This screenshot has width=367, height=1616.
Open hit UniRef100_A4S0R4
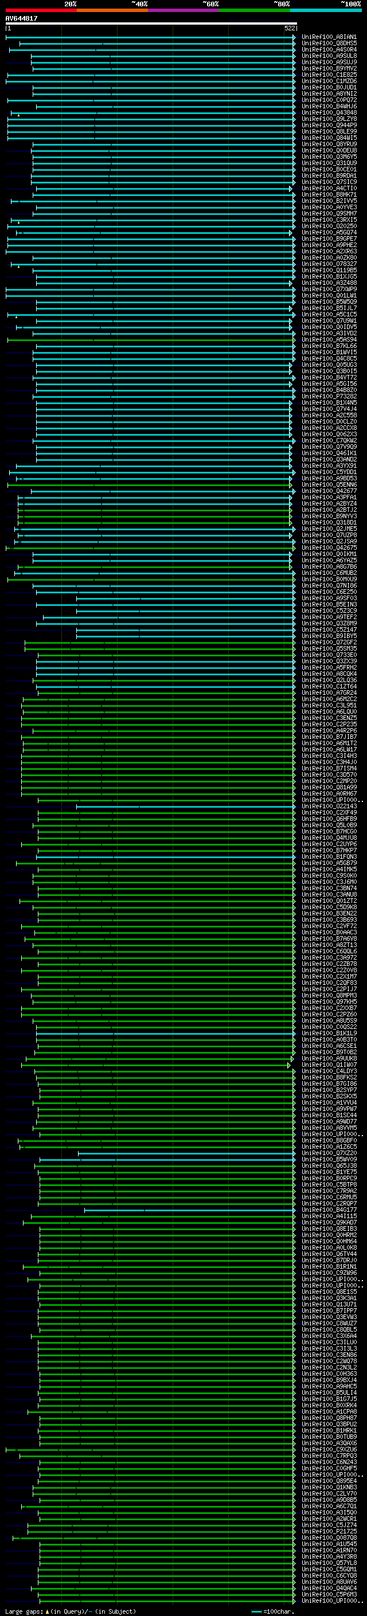[329, 49]
